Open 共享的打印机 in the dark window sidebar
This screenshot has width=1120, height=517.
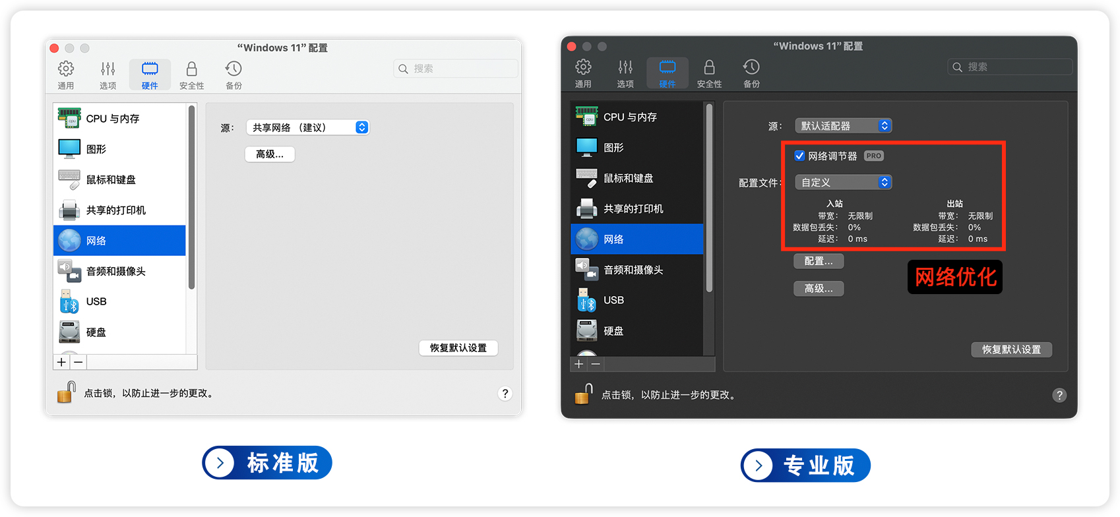[x=633, y=209]
